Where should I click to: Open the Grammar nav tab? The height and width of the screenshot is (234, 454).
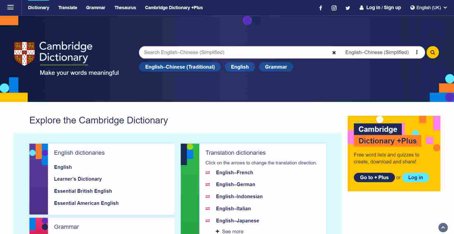[96, 7]
